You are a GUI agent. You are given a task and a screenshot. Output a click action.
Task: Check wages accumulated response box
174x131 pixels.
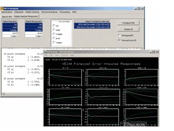(x=54, y=42)
